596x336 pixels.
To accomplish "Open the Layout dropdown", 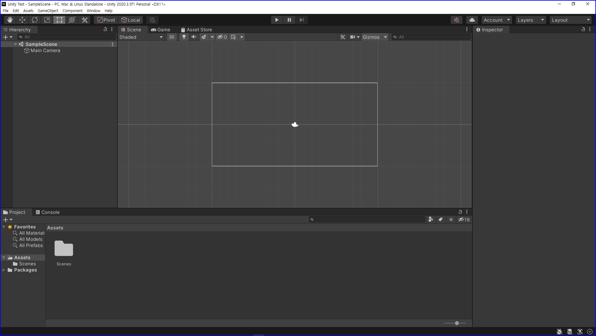I will pyautogui.click(x=571, y=20).
